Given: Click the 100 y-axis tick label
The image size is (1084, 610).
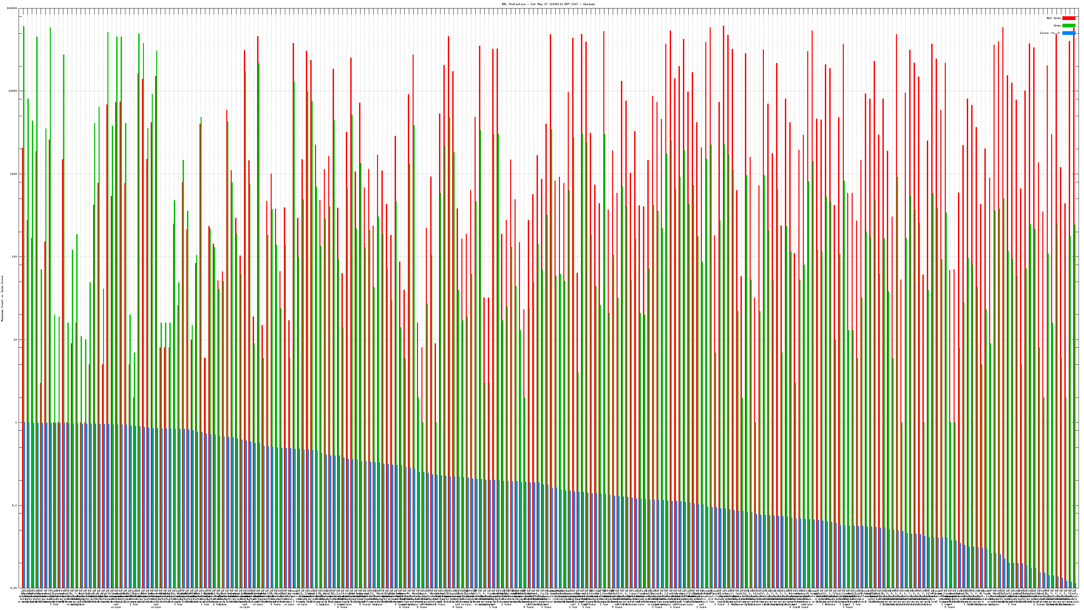Looking at the screenshot, I should [x=15, y=257].
